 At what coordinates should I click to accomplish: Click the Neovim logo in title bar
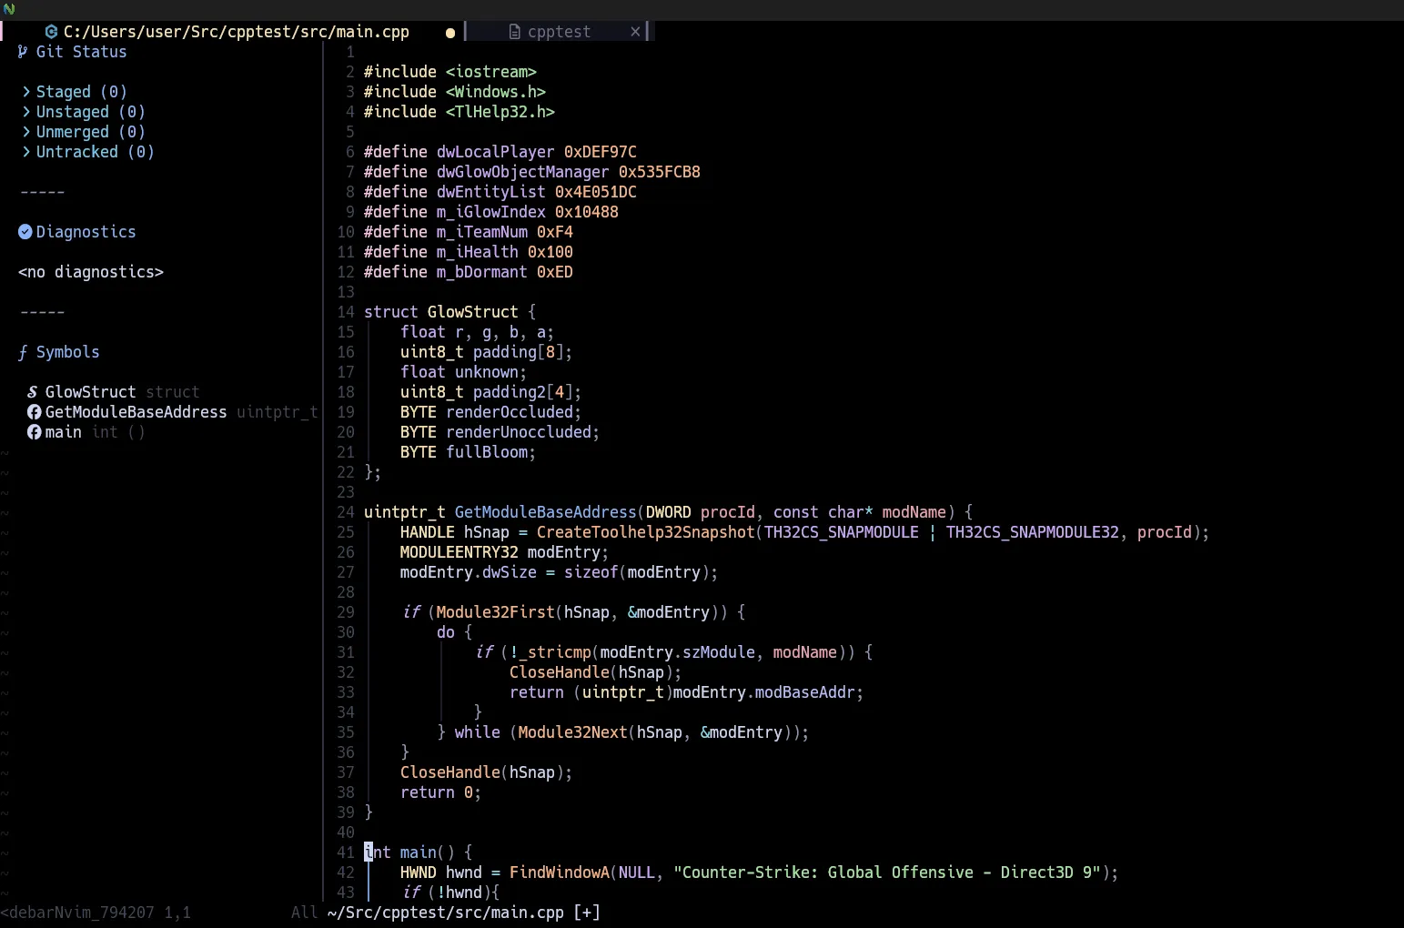(8, 9)
